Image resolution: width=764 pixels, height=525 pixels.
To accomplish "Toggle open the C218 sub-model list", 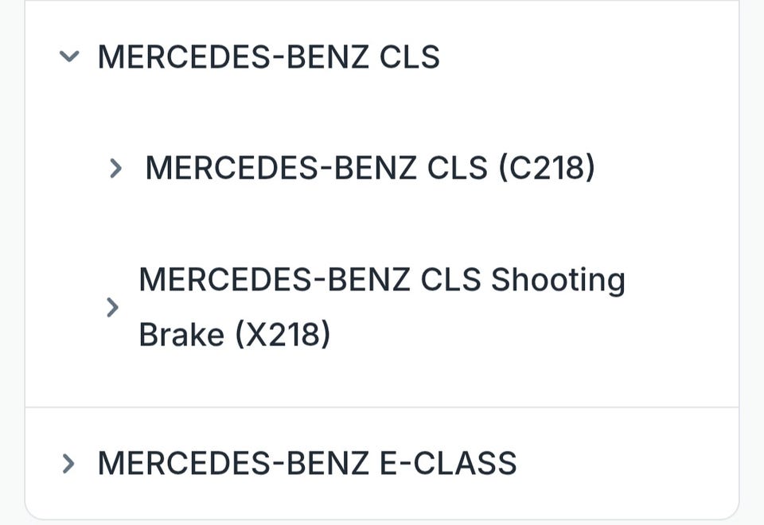I will tap(116, 168).
